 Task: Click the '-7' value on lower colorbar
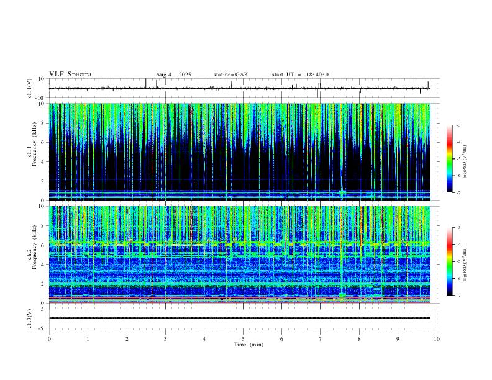[x=458, y=296]
